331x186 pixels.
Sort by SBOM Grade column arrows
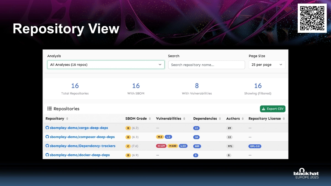tap(150, 119)
